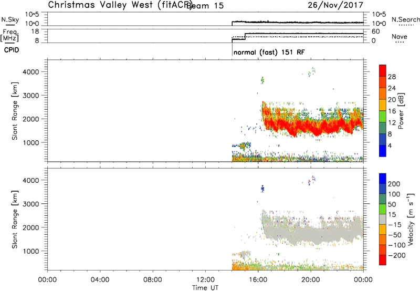Click the '4' power scale value

[390, 145]
